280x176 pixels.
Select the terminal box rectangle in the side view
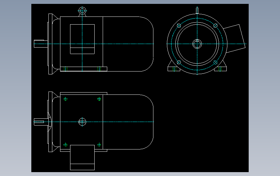[82, 39]
